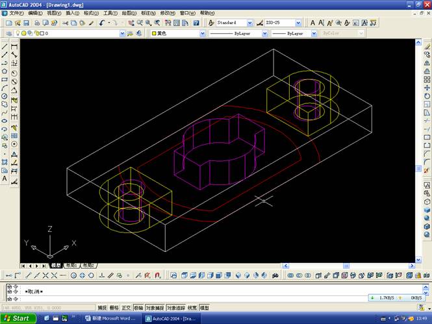Viewport: 432px width, 324px height.
Task: Click the yellow color swatch in properties
Action: pyautogui.click(x=154, y=33)
